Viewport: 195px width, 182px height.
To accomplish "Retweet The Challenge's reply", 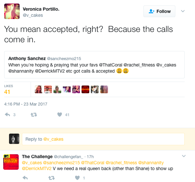I will coord(52,178).
